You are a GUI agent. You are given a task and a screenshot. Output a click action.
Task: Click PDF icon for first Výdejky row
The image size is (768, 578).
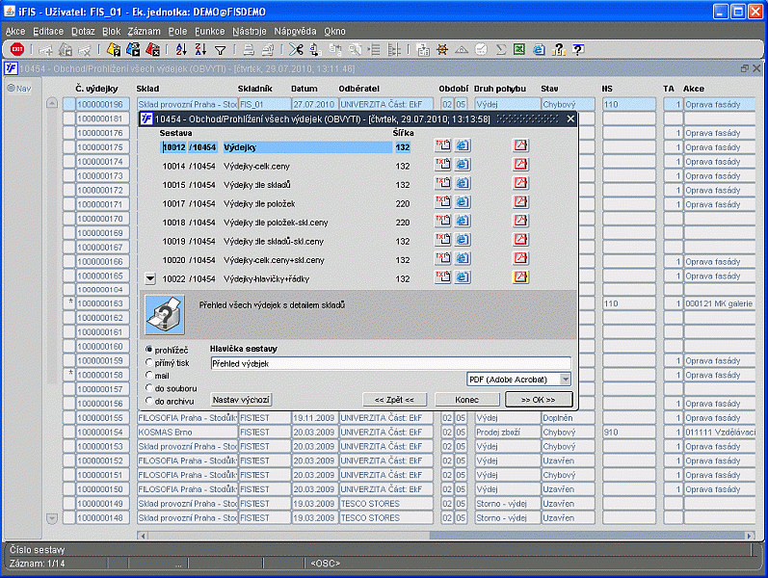520,145
